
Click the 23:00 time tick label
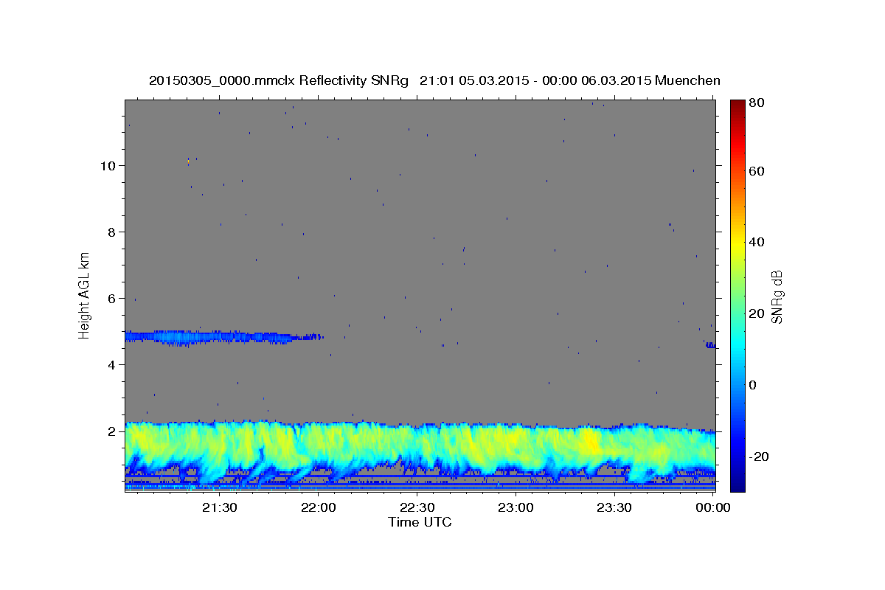(516, 507)
